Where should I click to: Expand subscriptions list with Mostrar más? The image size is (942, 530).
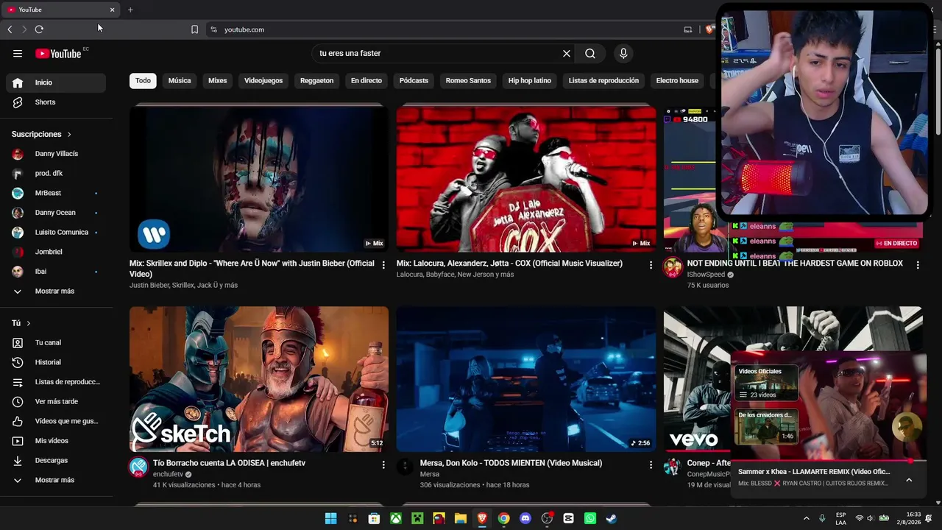coord(56,291)
